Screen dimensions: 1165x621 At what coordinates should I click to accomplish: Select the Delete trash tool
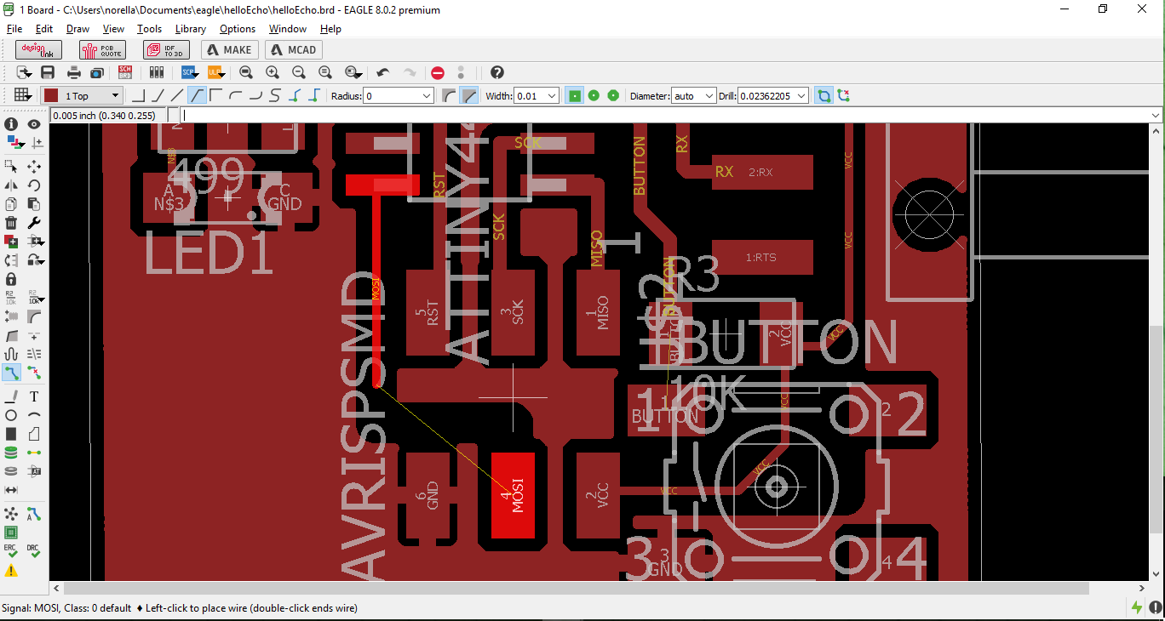point(11,223)
